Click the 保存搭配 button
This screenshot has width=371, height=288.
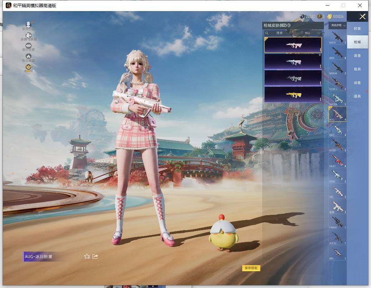[x=251, y=268]
